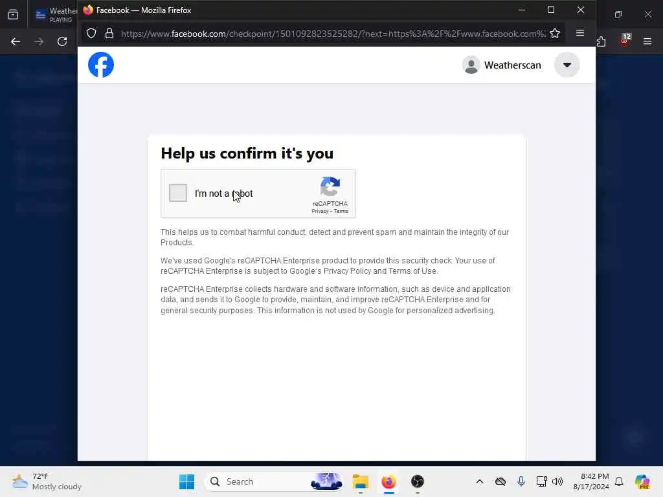This screenshot has width=663, height=497.
Task: Open the volume speaker tray icon
Action: pyautogui.click(x=557, y=481)
